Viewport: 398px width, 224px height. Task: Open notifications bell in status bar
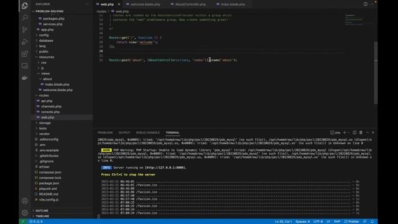click(x=372, y=222)
